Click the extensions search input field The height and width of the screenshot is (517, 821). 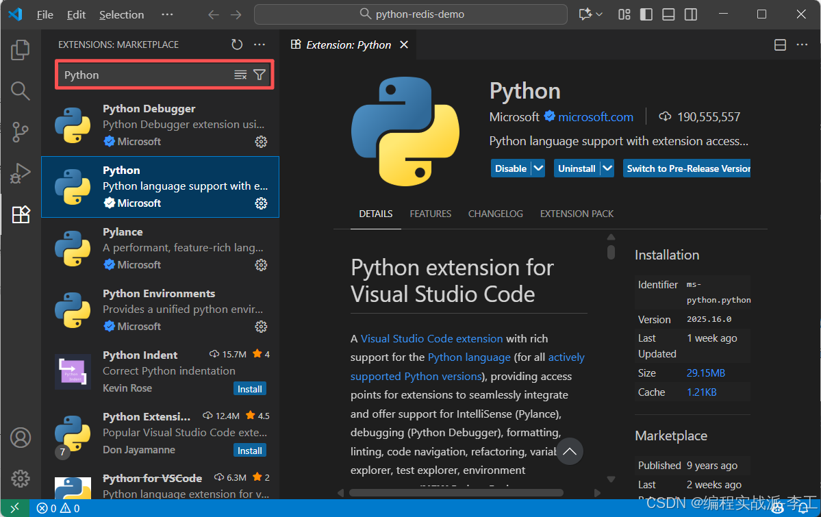(144, 75)
